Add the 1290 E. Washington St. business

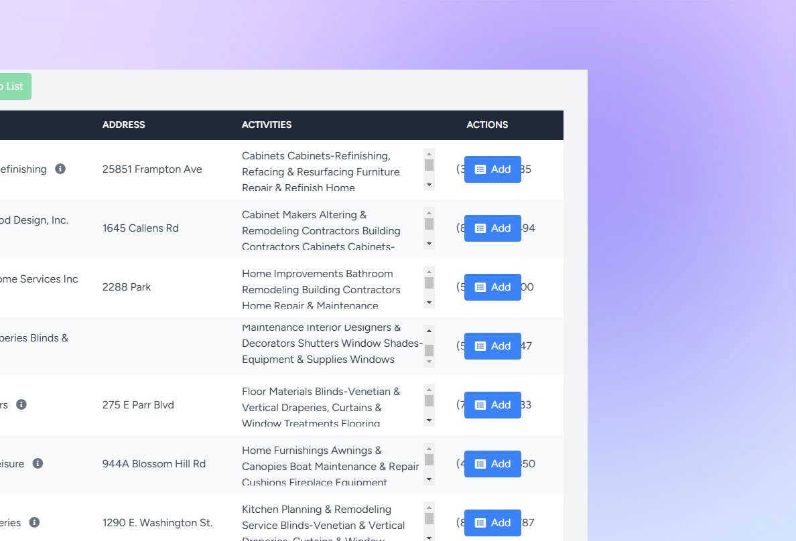point(492,523)
